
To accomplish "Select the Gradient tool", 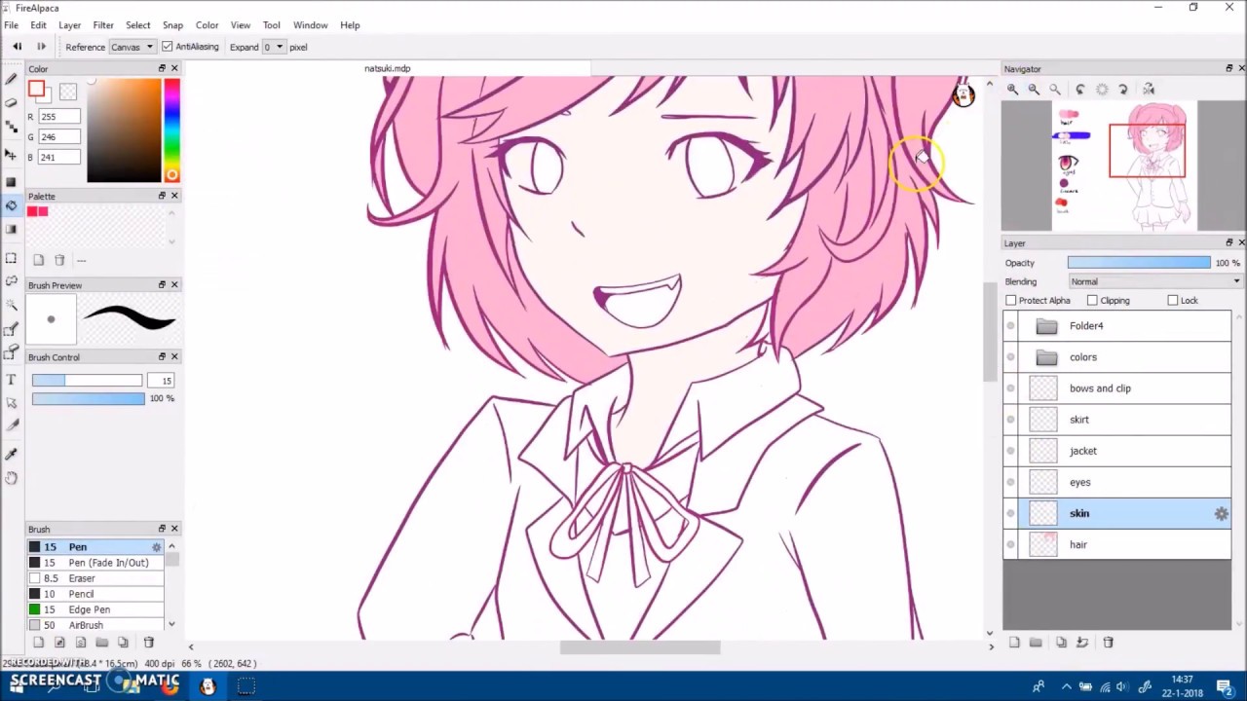I will (x=11, y=230).
